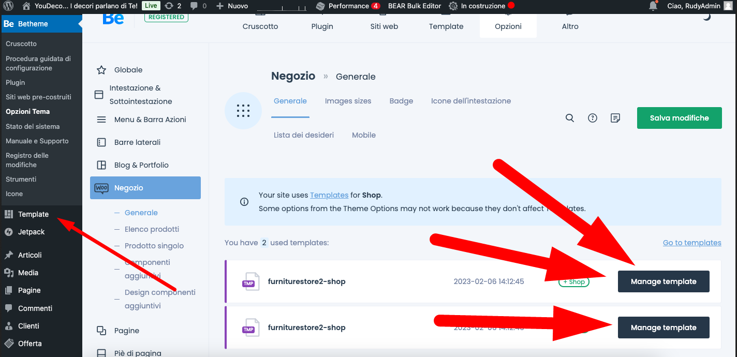The height and width of the screenshot is (357, 737).
Task: Open Registro delle modifiche menu entry
Action: (27, 160)
